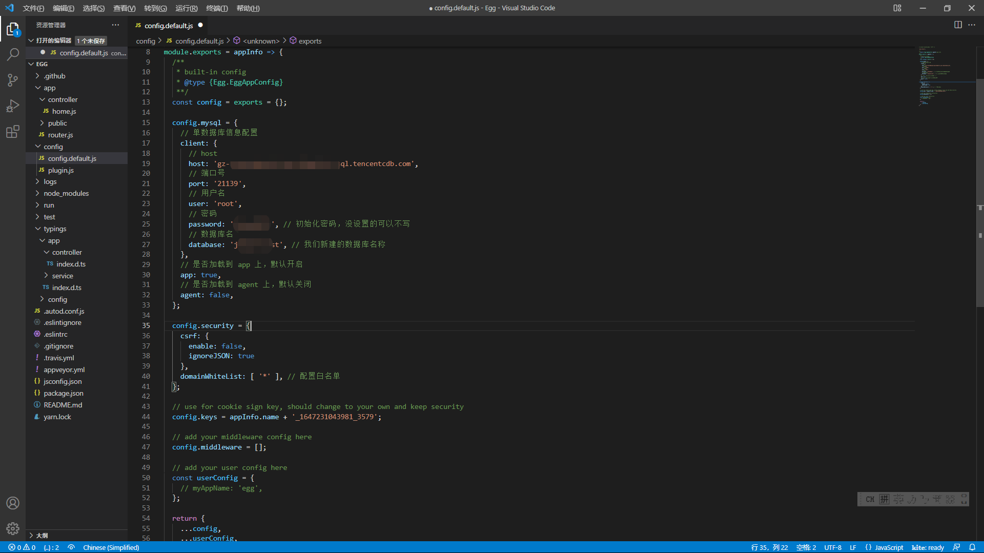Click the split editor right icon
Screen dimensions: 984x553
(958, 25)
